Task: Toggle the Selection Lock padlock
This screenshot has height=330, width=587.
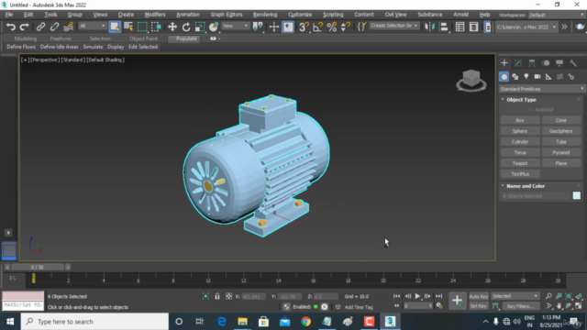Action: click(217, 296)
